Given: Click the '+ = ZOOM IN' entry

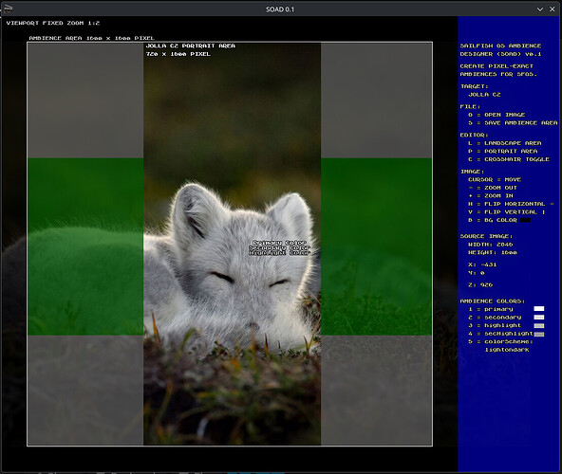Looking at the screenshot, I should (x=490, y=196).
